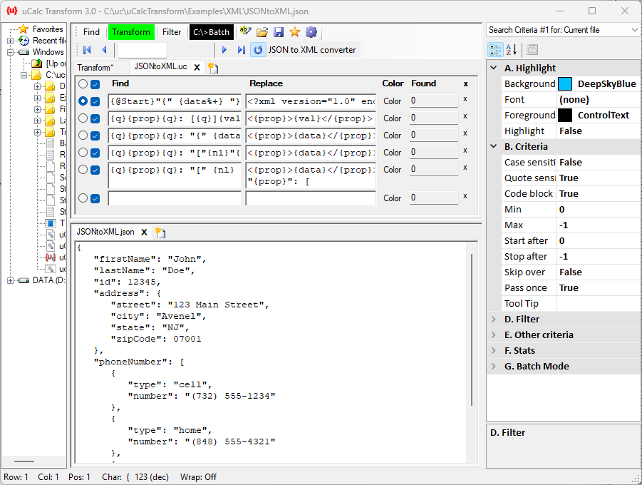Delete the {@Start} rule row with x
The image size is (642, 485).
click(465, 99)
